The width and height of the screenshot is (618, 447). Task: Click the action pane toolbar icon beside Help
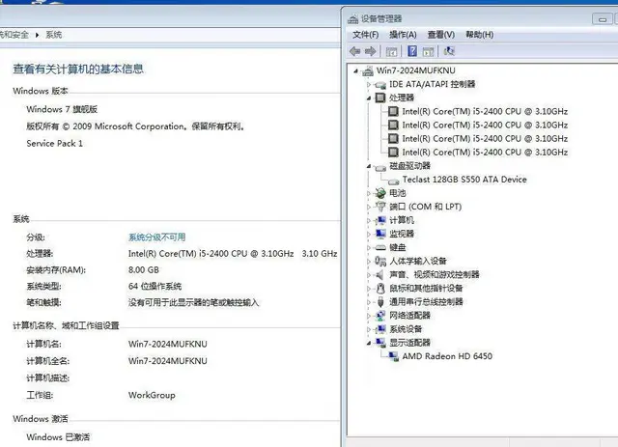coord(428,51)
